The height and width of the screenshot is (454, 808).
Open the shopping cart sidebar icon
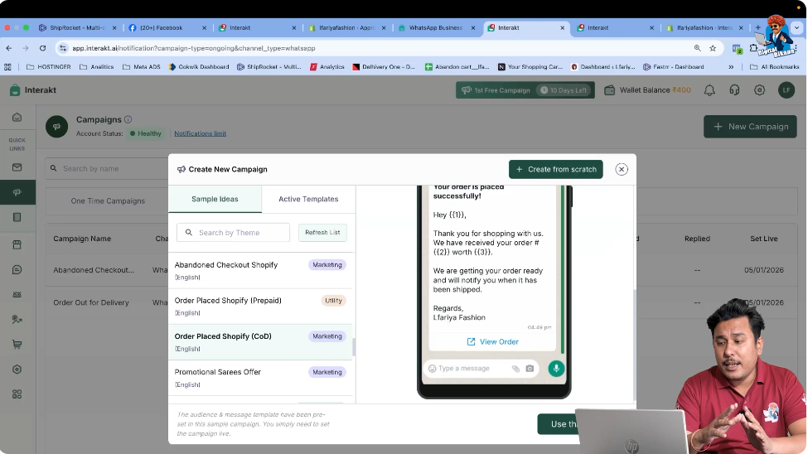(x=17, y=345)
